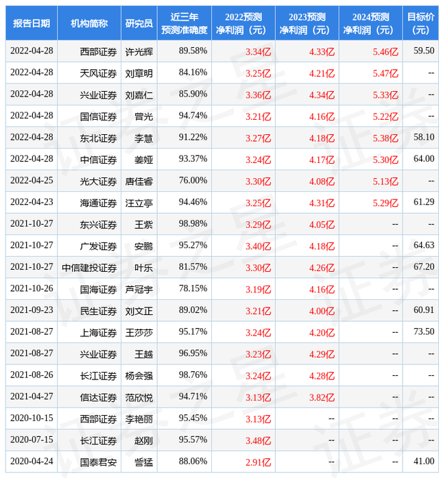Image resolution: width=439 pixels, height=478 pixels.
Task: Click researcher 王越
Action: tap(143, 354)
